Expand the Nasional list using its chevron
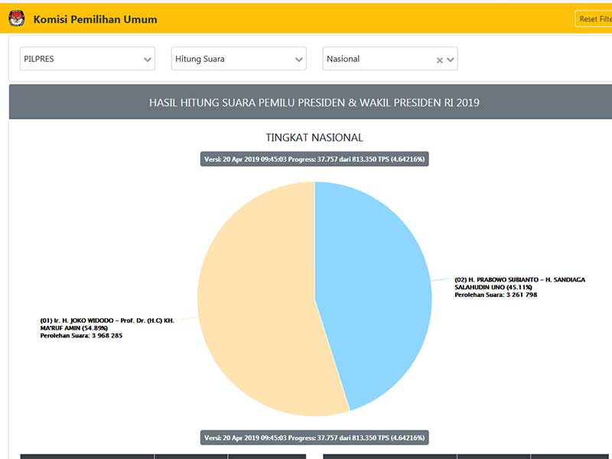This screenshot has width=612, height=459. (x=451, y=60)
